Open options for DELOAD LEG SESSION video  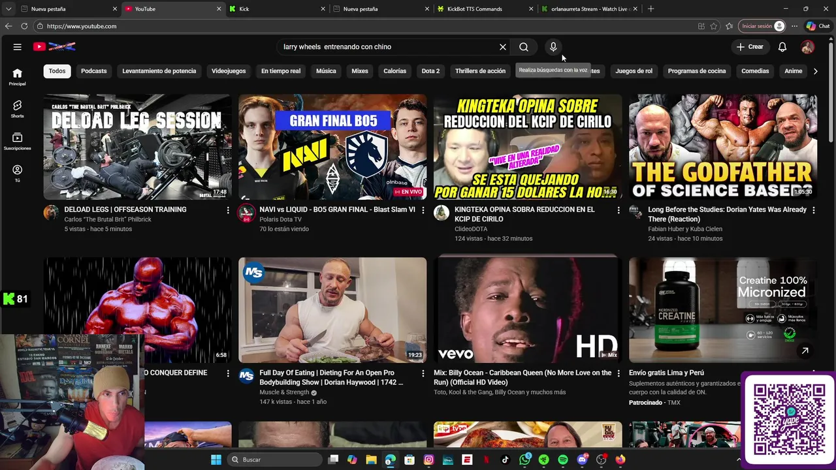click(x=228, y=210)
